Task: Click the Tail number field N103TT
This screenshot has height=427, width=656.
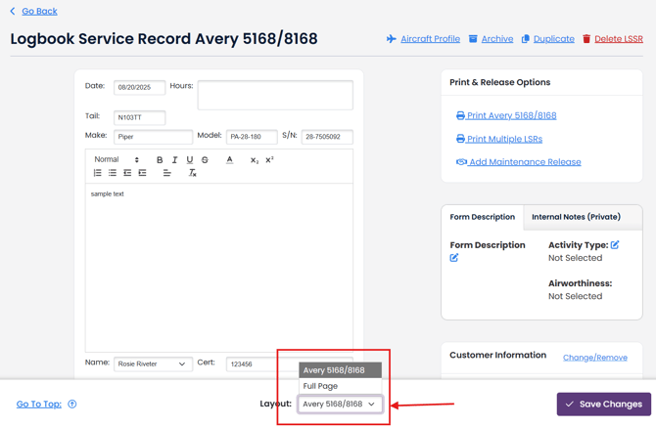Action: point(139,117)
